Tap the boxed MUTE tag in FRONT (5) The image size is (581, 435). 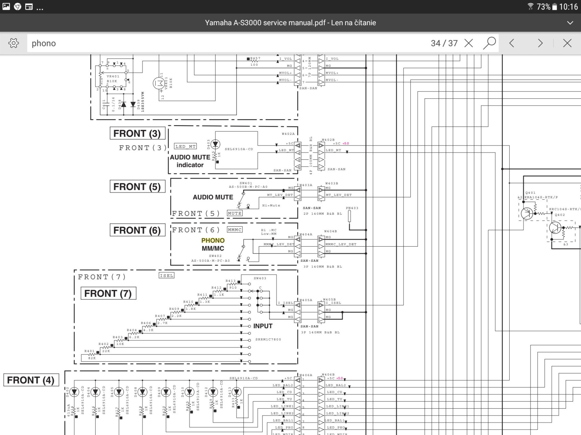tap(235, 213)
